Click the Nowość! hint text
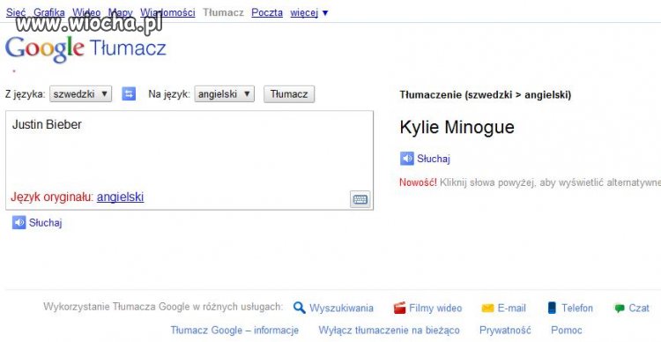The width and height of the screenshot is (661, 342). (418, 182)
